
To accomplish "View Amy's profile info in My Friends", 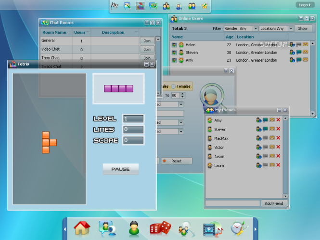I will 258,120.
